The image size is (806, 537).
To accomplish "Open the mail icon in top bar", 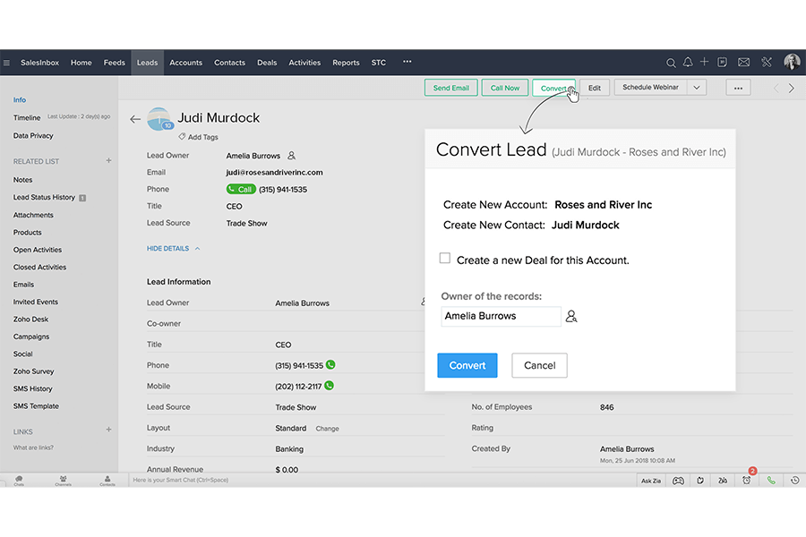I will pyautogui.click(x=743, y=63).
